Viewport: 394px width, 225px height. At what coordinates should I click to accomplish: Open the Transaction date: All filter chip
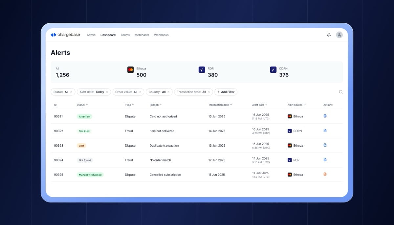(193, 92)
